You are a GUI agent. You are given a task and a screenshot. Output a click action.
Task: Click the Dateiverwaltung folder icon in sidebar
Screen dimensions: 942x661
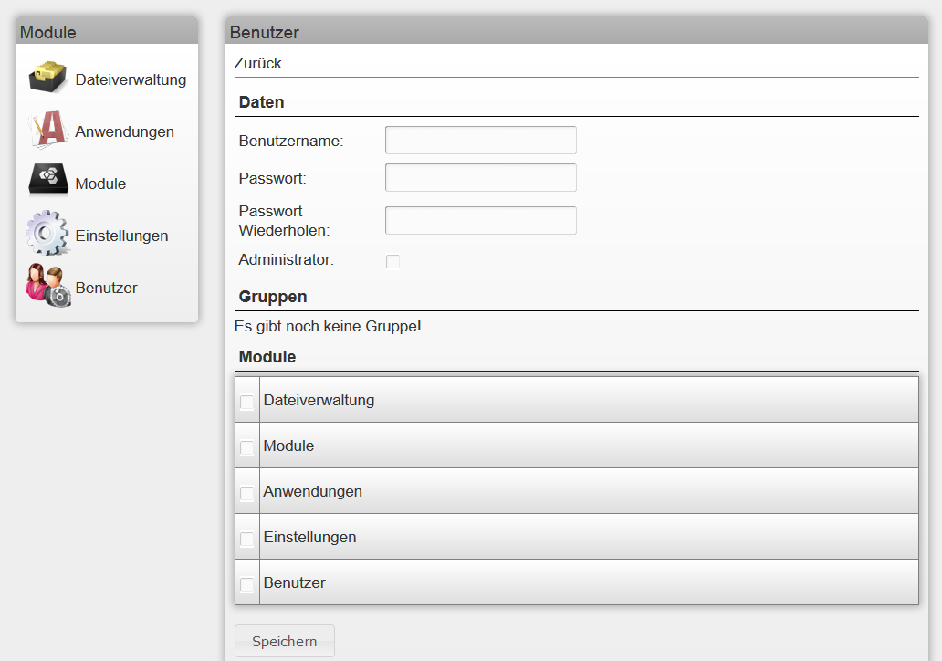coord(47,78)
